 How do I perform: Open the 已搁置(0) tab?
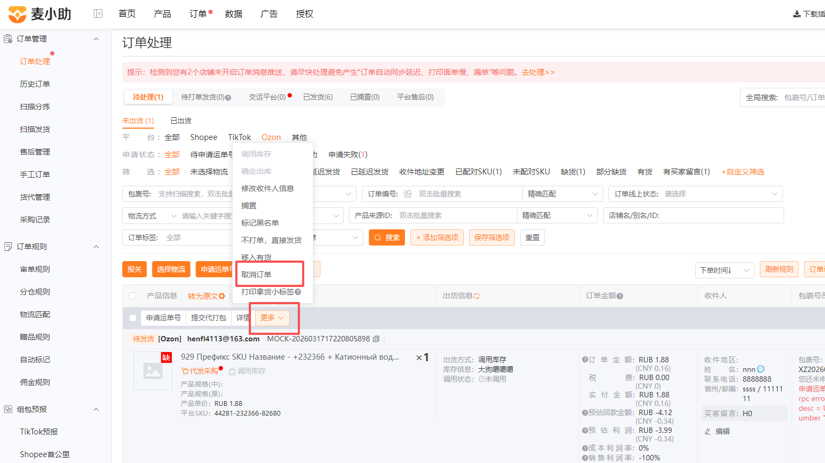365,97
